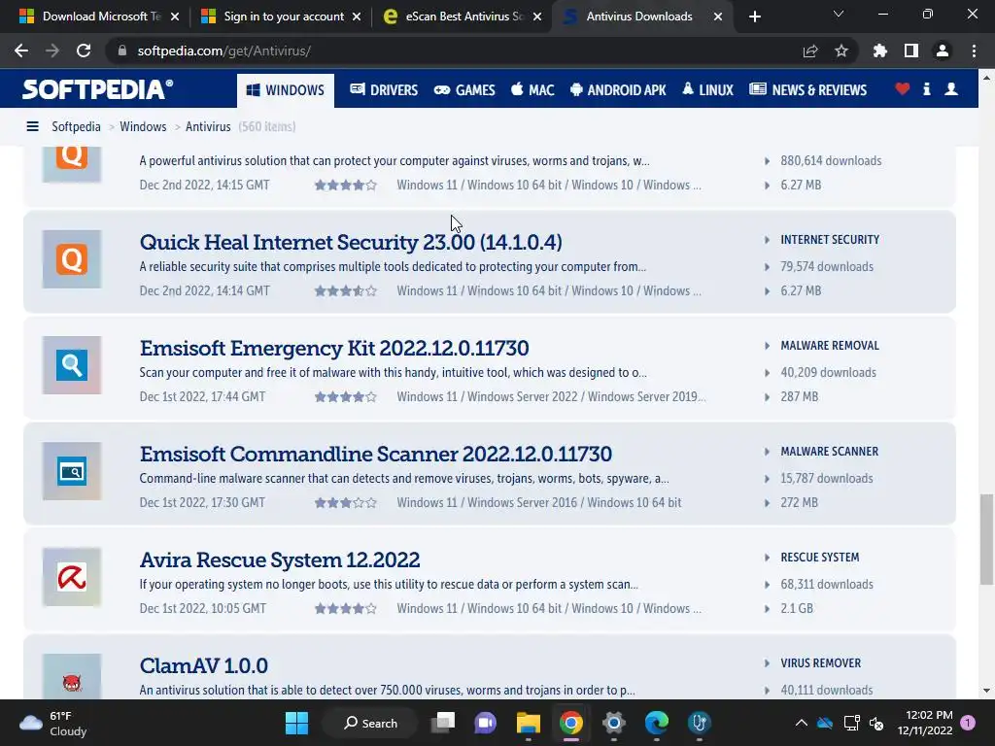Click Avira Rescue System umbrella icon
This screenshot has height=746, width=995.
pos(72,577)
